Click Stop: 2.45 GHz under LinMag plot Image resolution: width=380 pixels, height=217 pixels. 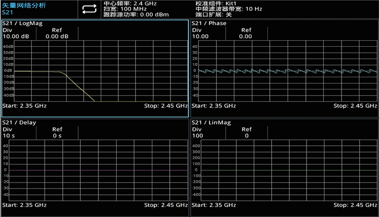point(355,205)
